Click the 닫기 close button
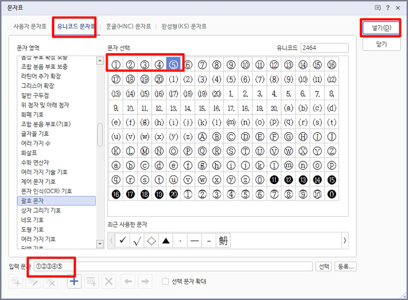 (x=381, y=44)
